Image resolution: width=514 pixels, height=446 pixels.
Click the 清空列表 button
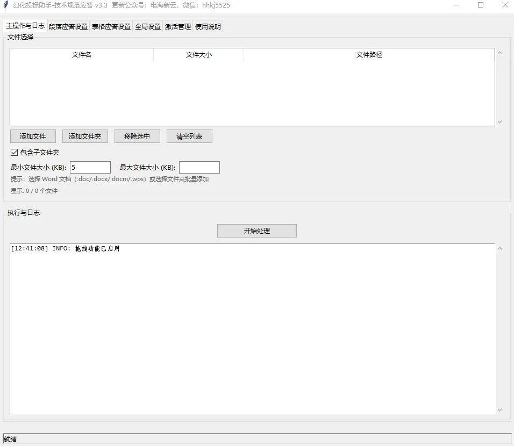point(189,136)
